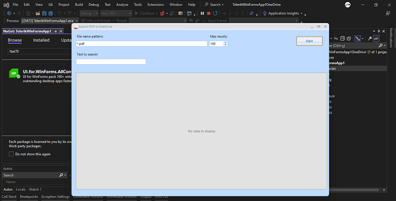Click the Step Out icon
The image size is (396, 201).
pyautogui.click(x=243, y=13)
